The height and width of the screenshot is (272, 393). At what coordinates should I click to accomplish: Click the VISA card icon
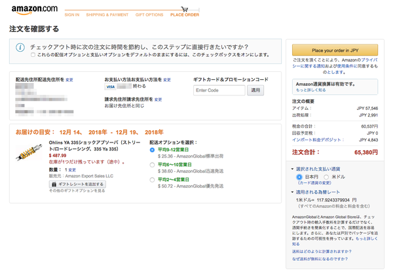tap(110, 86)
